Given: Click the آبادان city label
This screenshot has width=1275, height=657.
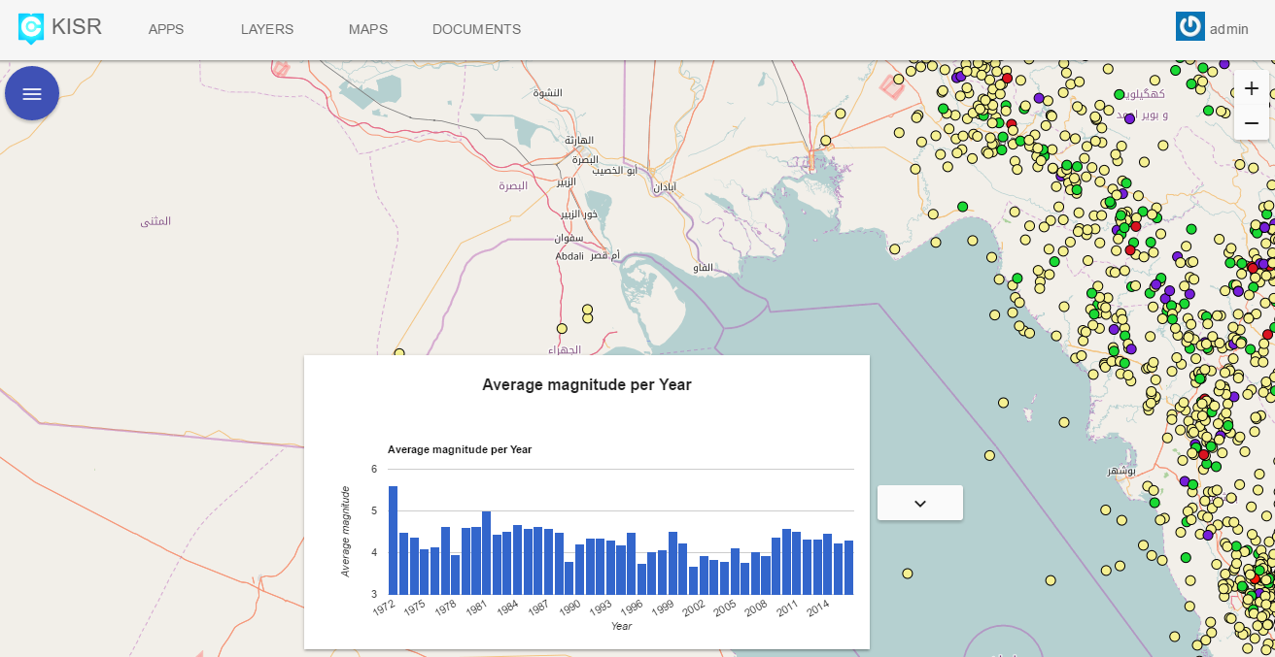Looking at the screenshot, I should tap(665, 186).
